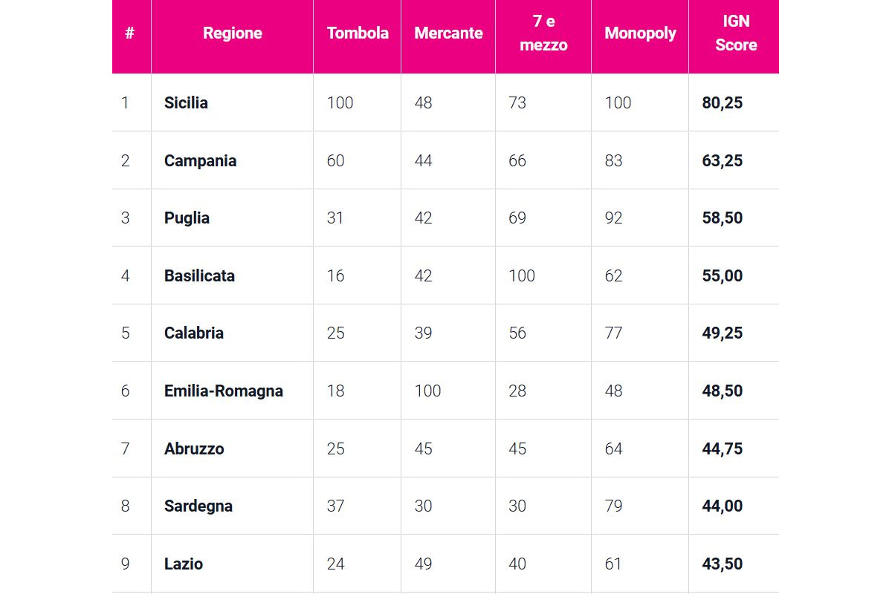
Task: Select the Abruzzo region name
Action: click(193, 448)
